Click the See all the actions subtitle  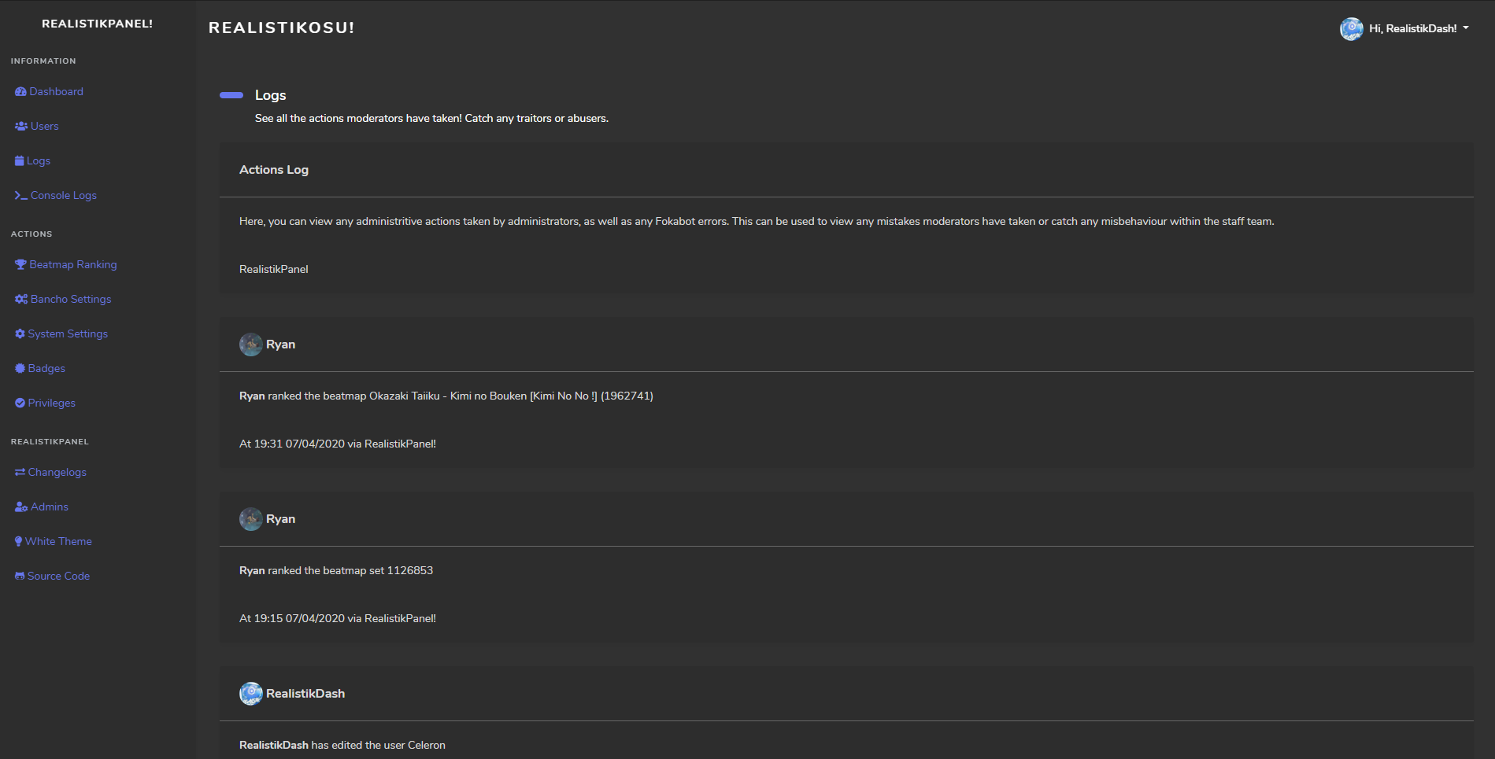click(x=431, y=119)
